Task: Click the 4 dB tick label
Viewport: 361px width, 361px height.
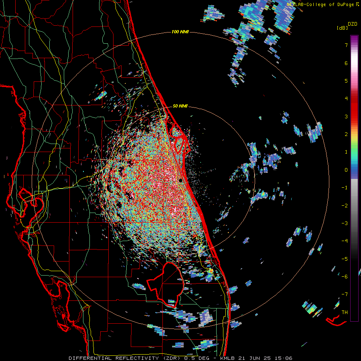Action: [x=346, y=99]
